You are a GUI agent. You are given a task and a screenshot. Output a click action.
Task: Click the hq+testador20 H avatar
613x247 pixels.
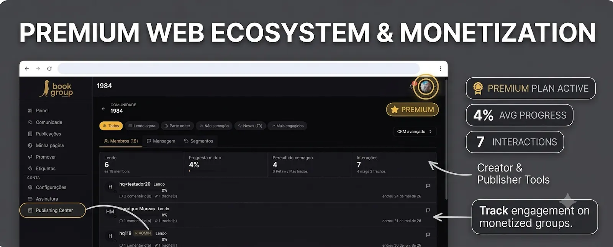(110, 187)
